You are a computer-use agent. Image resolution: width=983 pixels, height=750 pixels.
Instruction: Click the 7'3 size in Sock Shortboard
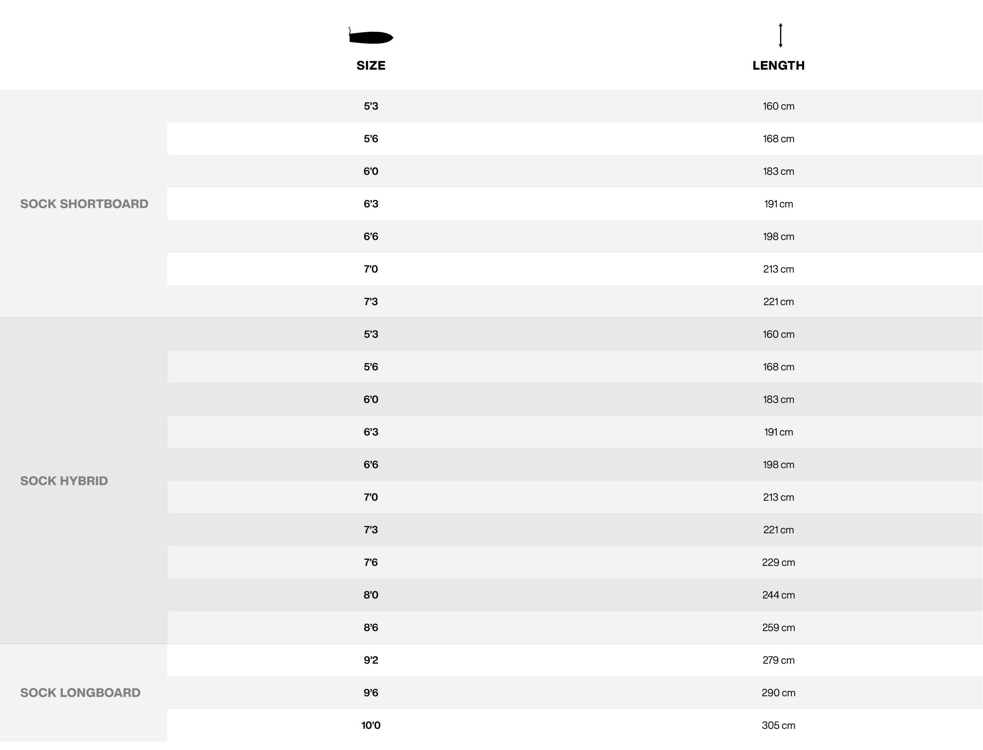click(371, 302)
